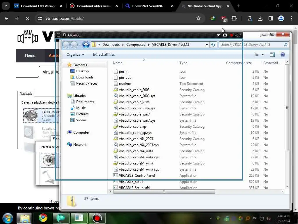Open the recorder dropdown arrow menu
Viewport: 298px width, 224px height.
click(218, 35)
